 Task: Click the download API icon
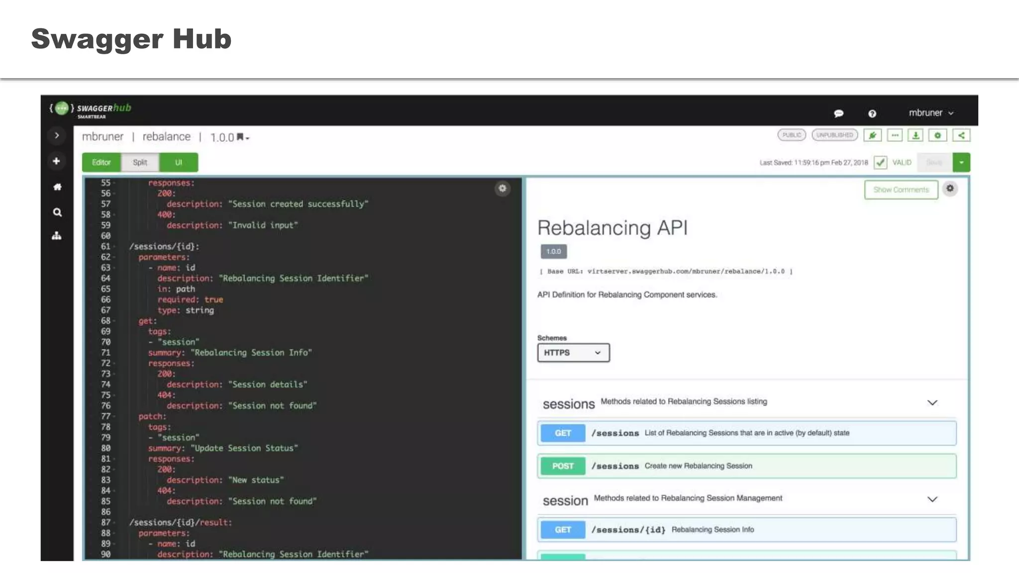(916, 135)
